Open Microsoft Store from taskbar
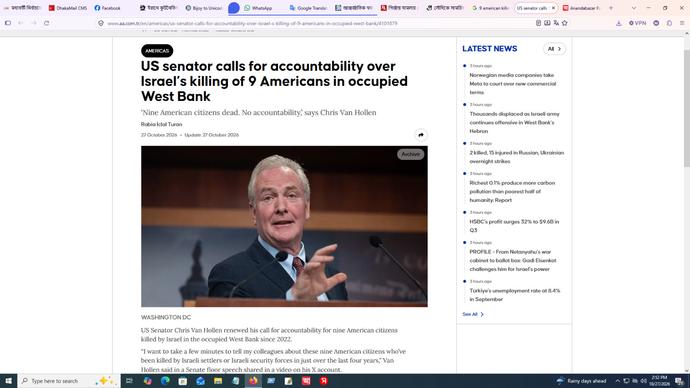 [x=183, y=381]
